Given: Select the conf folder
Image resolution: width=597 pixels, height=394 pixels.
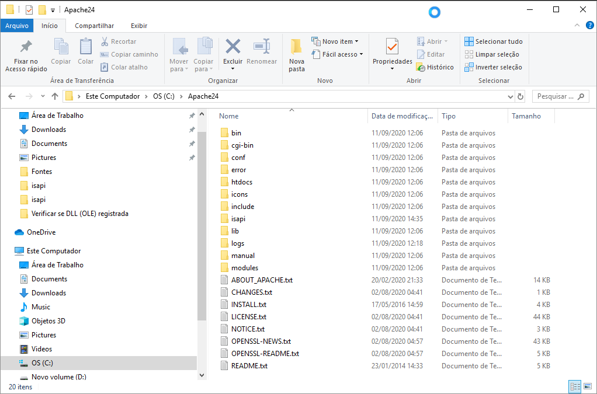Looking at the screenshot, I should click(233, 158).
